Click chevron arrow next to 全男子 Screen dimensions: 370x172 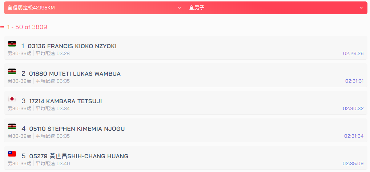(x=361, y=8)
